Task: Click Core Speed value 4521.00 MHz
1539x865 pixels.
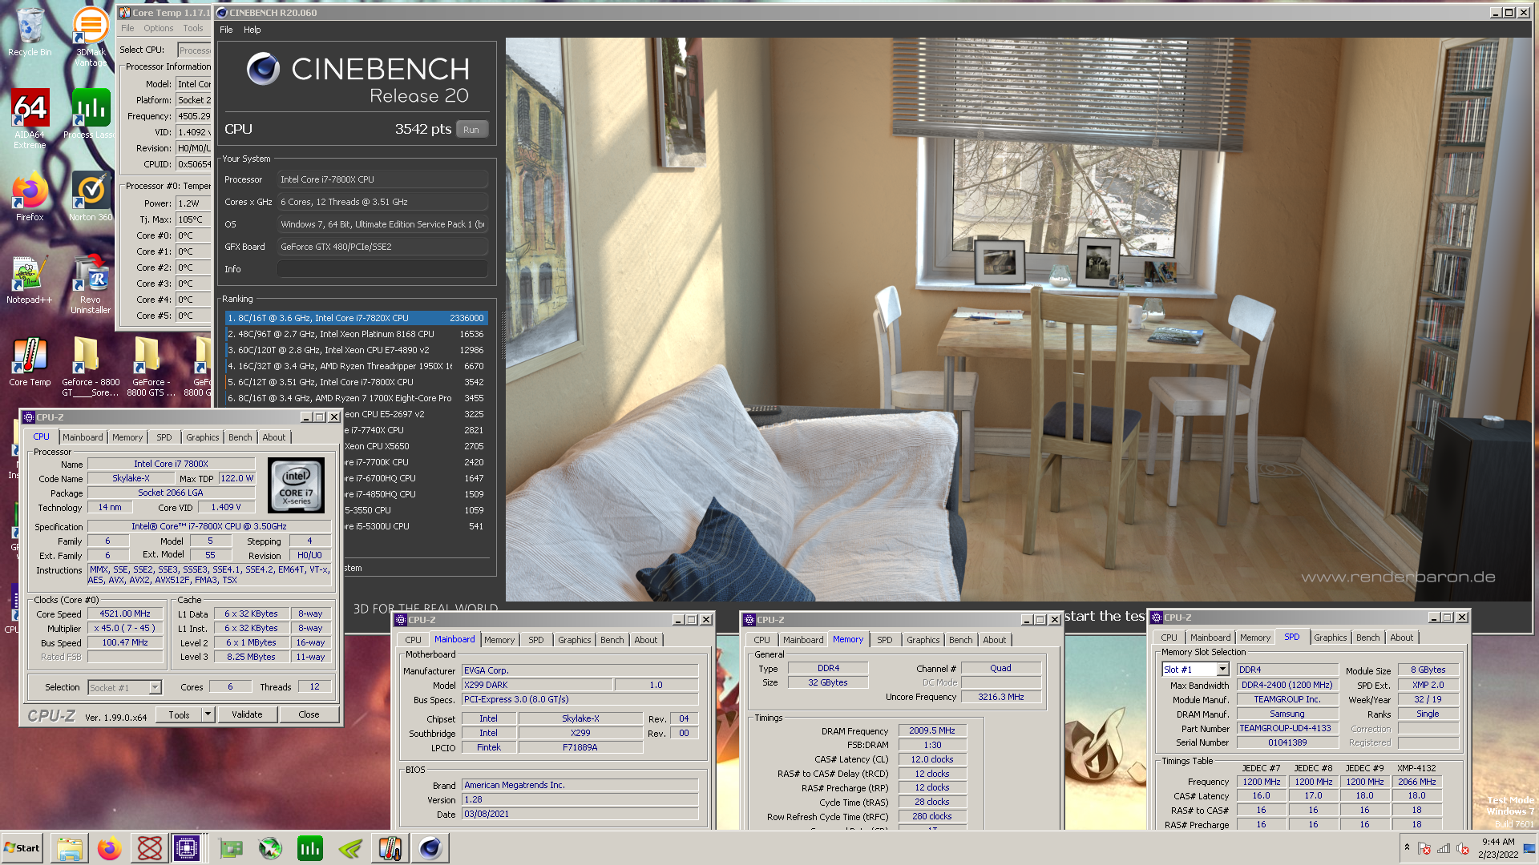Action: tap(125, 614)
